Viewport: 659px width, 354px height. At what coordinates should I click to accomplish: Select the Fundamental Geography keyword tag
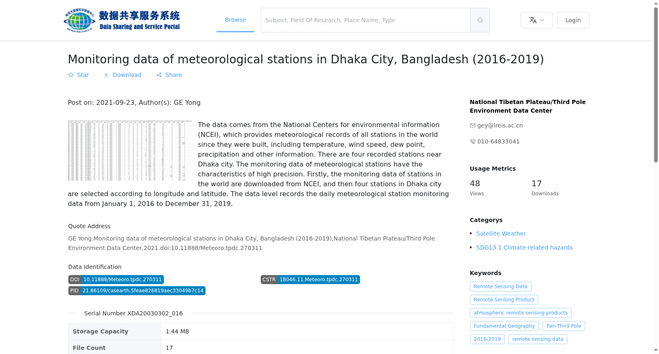pos(504,326)
